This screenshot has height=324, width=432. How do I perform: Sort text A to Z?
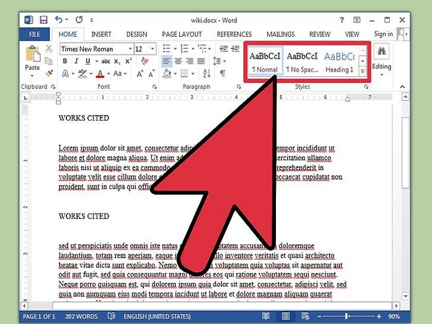pos(207,74)
